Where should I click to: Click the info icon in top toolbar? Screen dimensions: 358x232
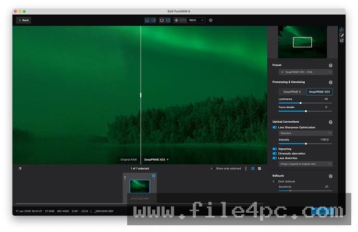tap(211, 20)
